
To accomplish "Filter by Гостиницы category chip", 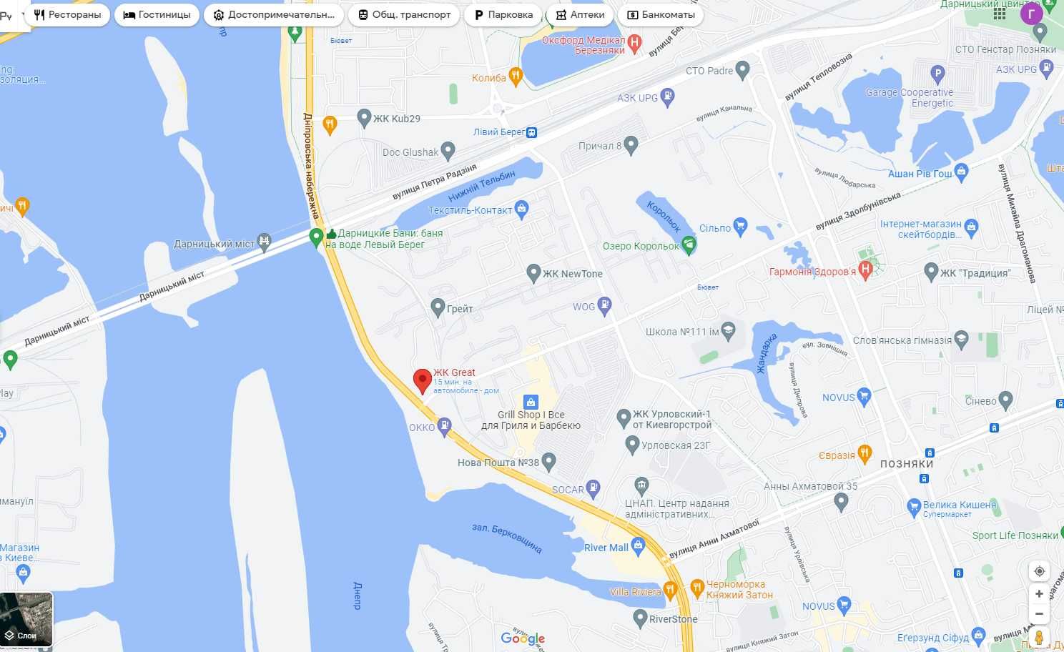I will pos(157,14).
